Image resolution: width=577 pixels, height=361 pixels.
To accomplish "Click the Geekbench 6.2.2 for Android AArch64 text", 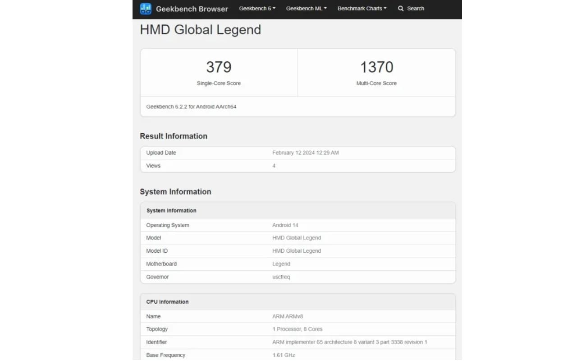I will click(x=191, y=107).
